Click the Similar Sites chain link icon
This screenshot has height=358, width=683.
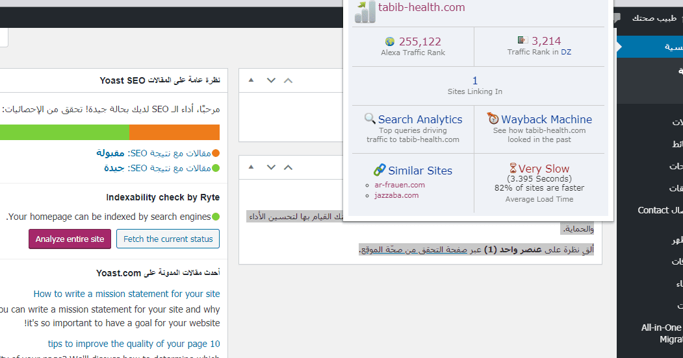(380, 170)
